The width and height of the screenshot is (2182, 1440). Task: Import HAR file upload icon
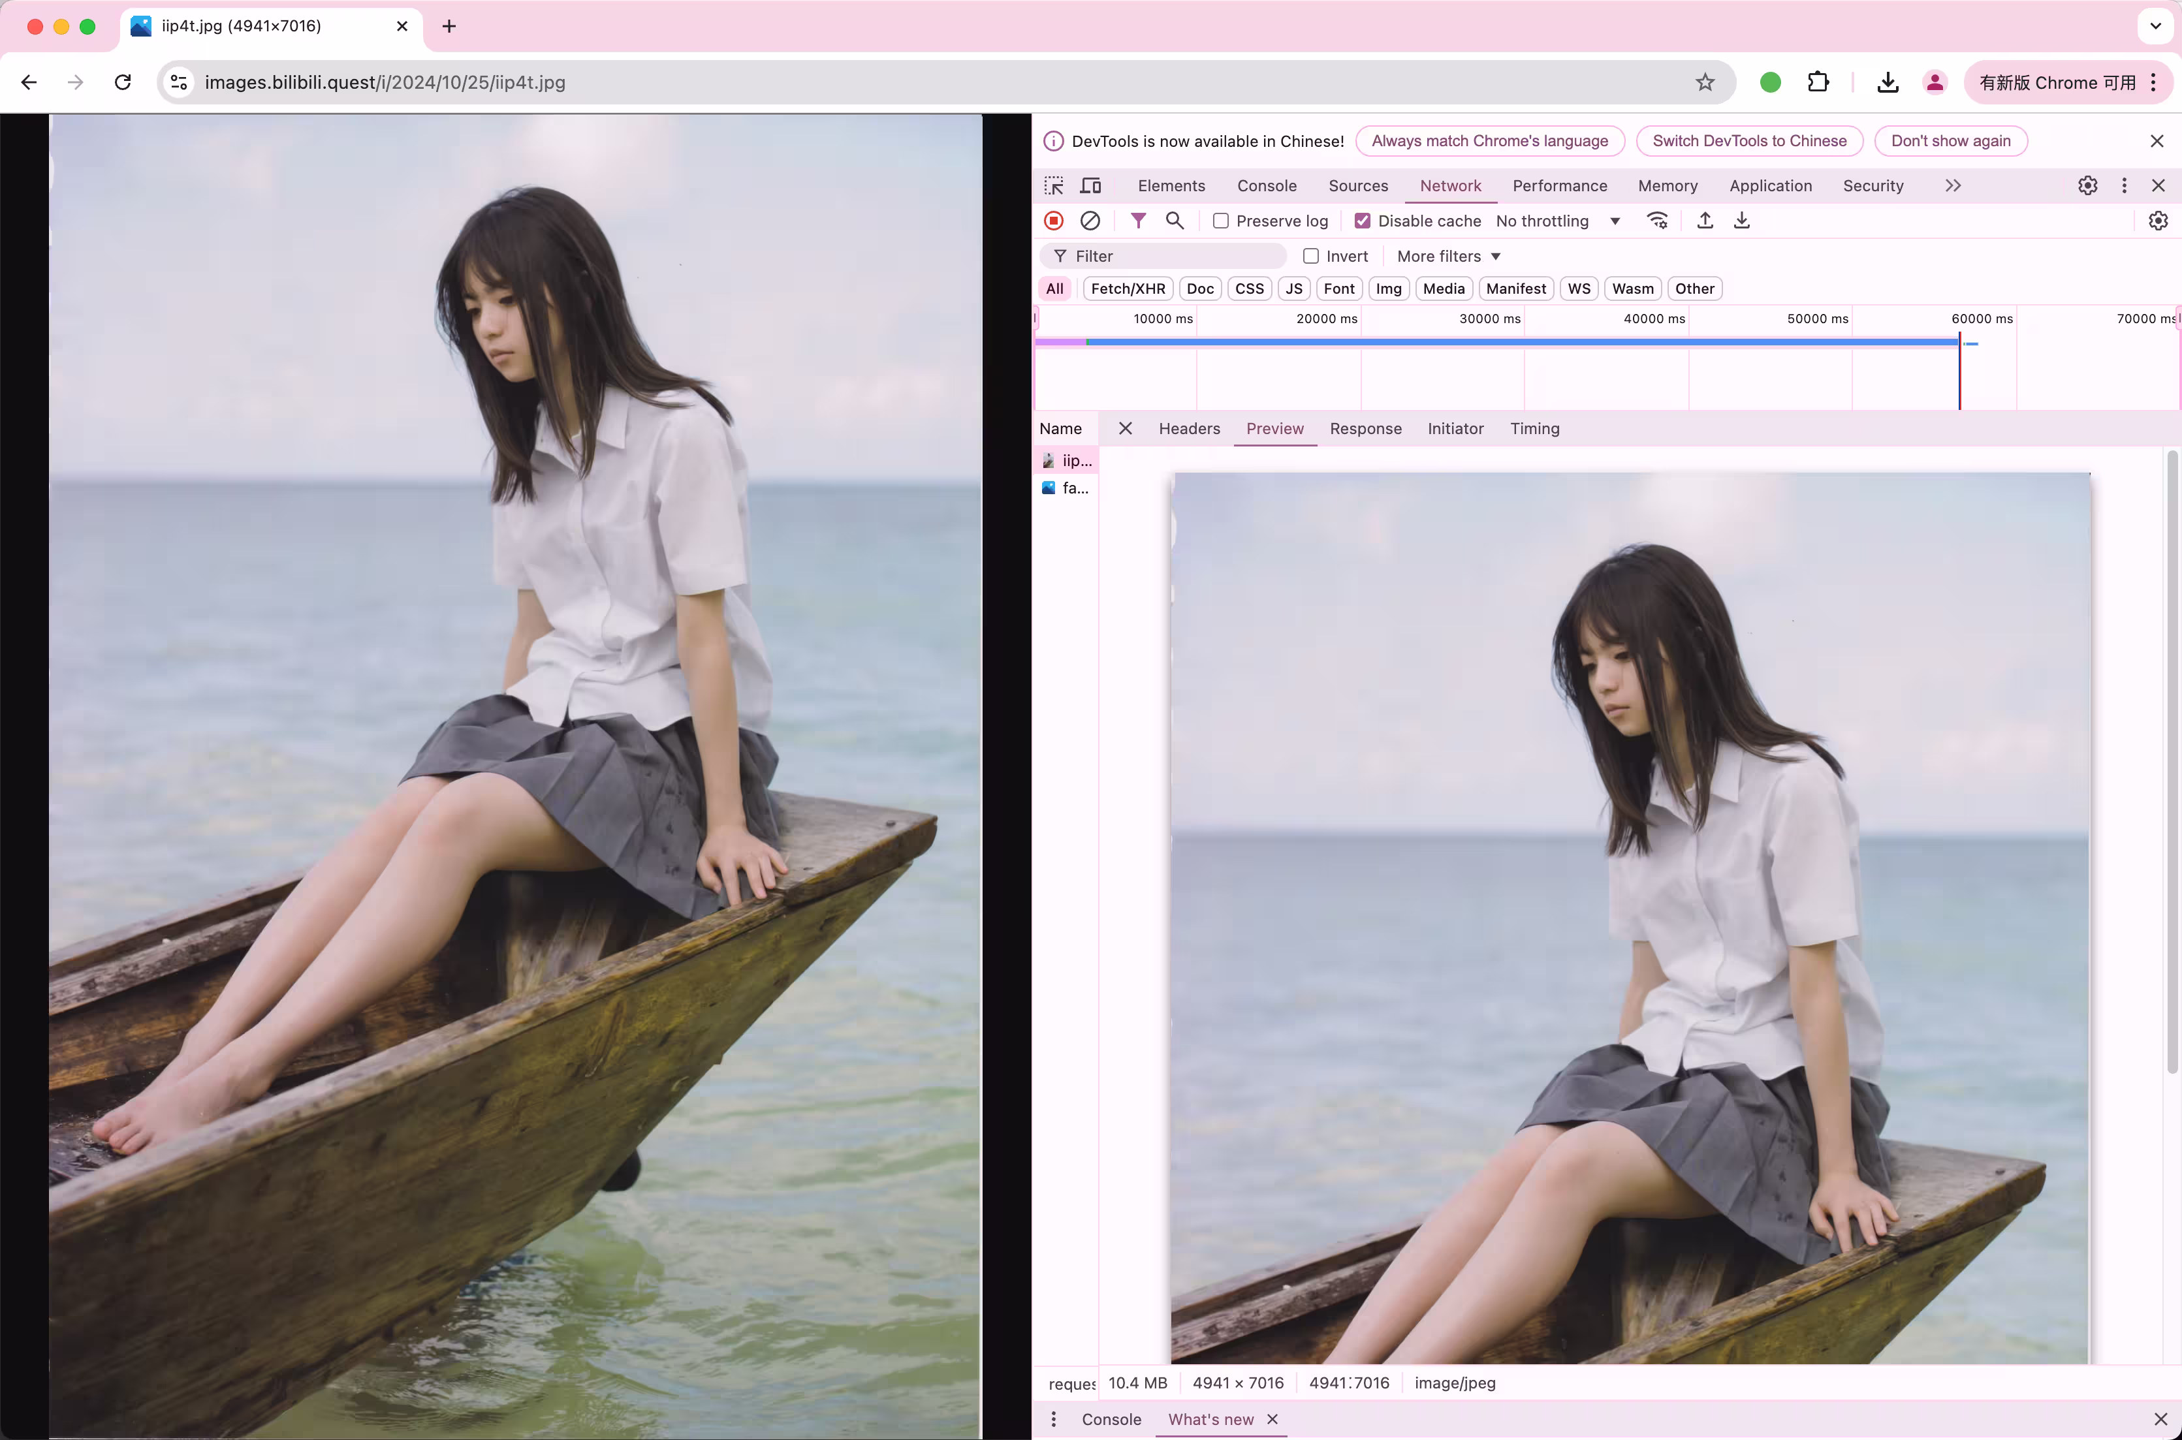click(1705, 221)
